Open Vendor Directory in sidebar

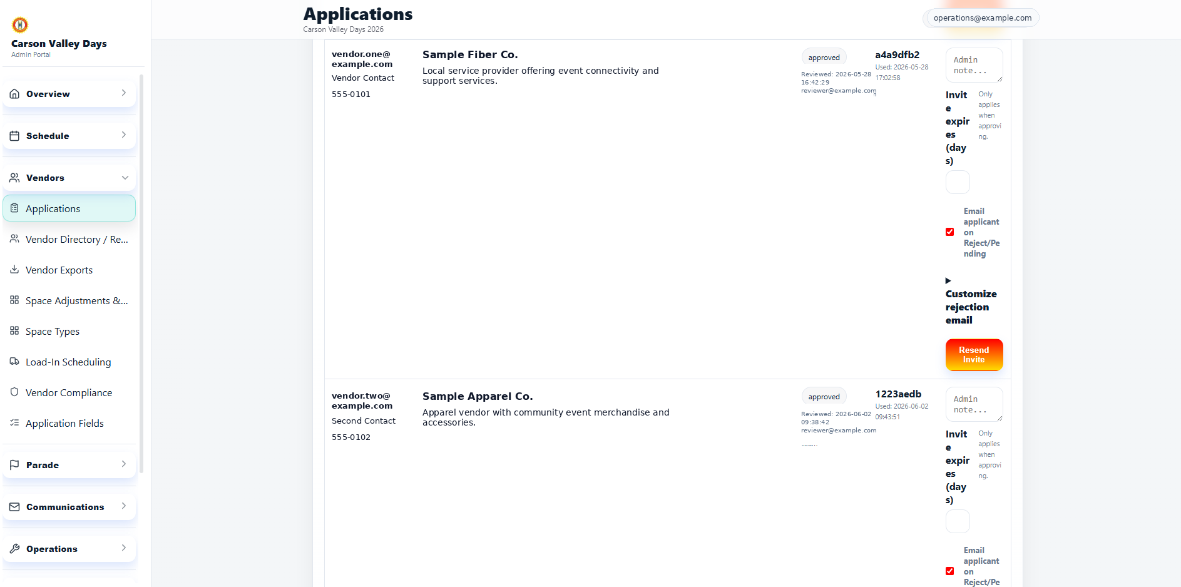pyautogui.click(x=69, y=239)
